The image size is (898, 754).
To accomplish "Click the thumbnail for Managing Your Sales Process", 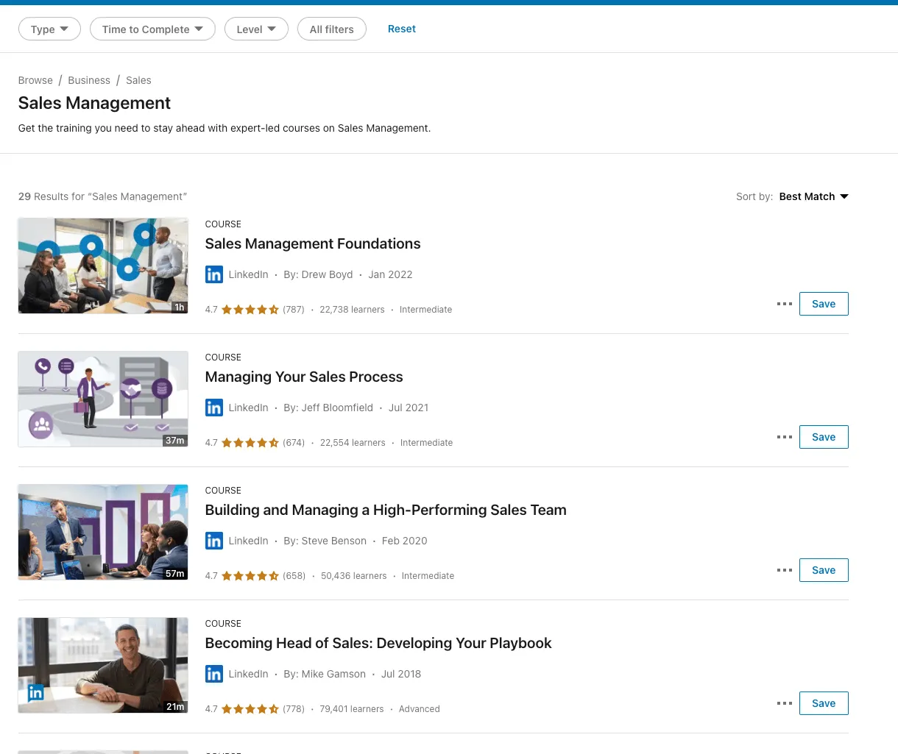I will pos(102,399).
